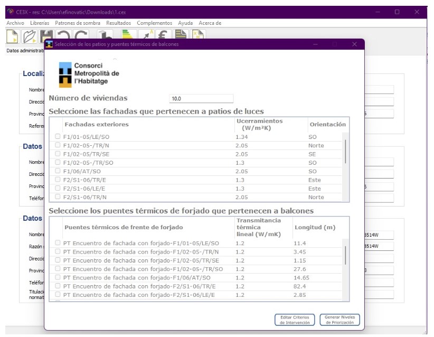Select the F2/S1-06/TR/E facade checkbox
The width and height of the screenshot is (434, 337).
(x=58, y=179)
